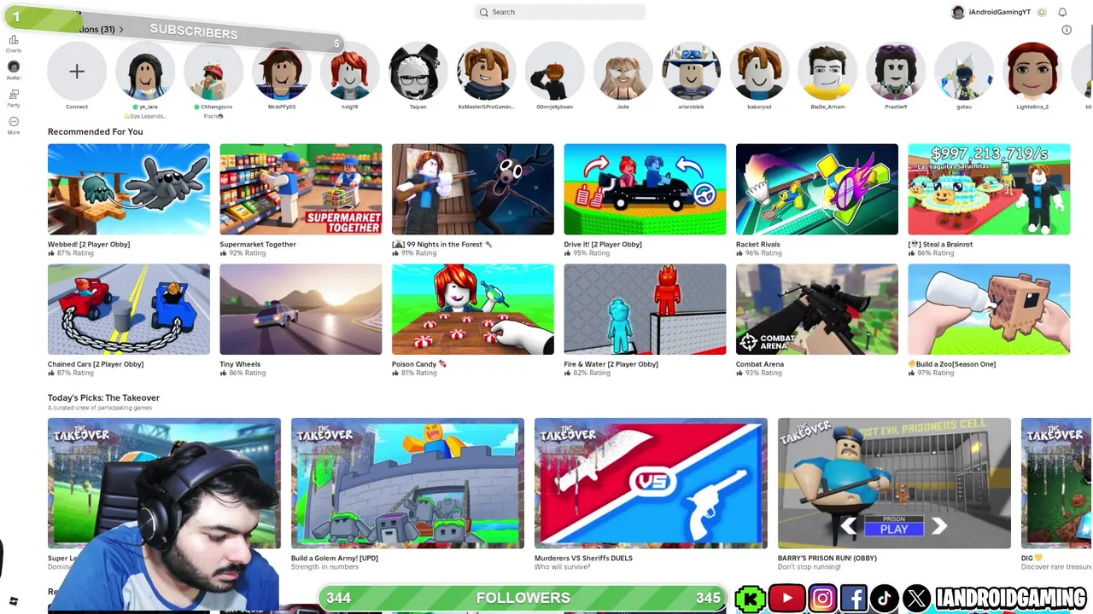Open 00mrjellybean's friend avatar

click(x=554, y=72)
